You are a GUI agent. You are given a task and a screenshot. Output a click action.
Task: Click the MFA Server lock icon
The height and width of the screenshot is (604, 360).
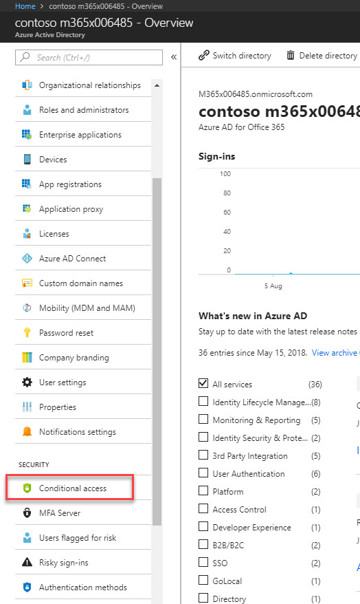click(x=27, y=513)
